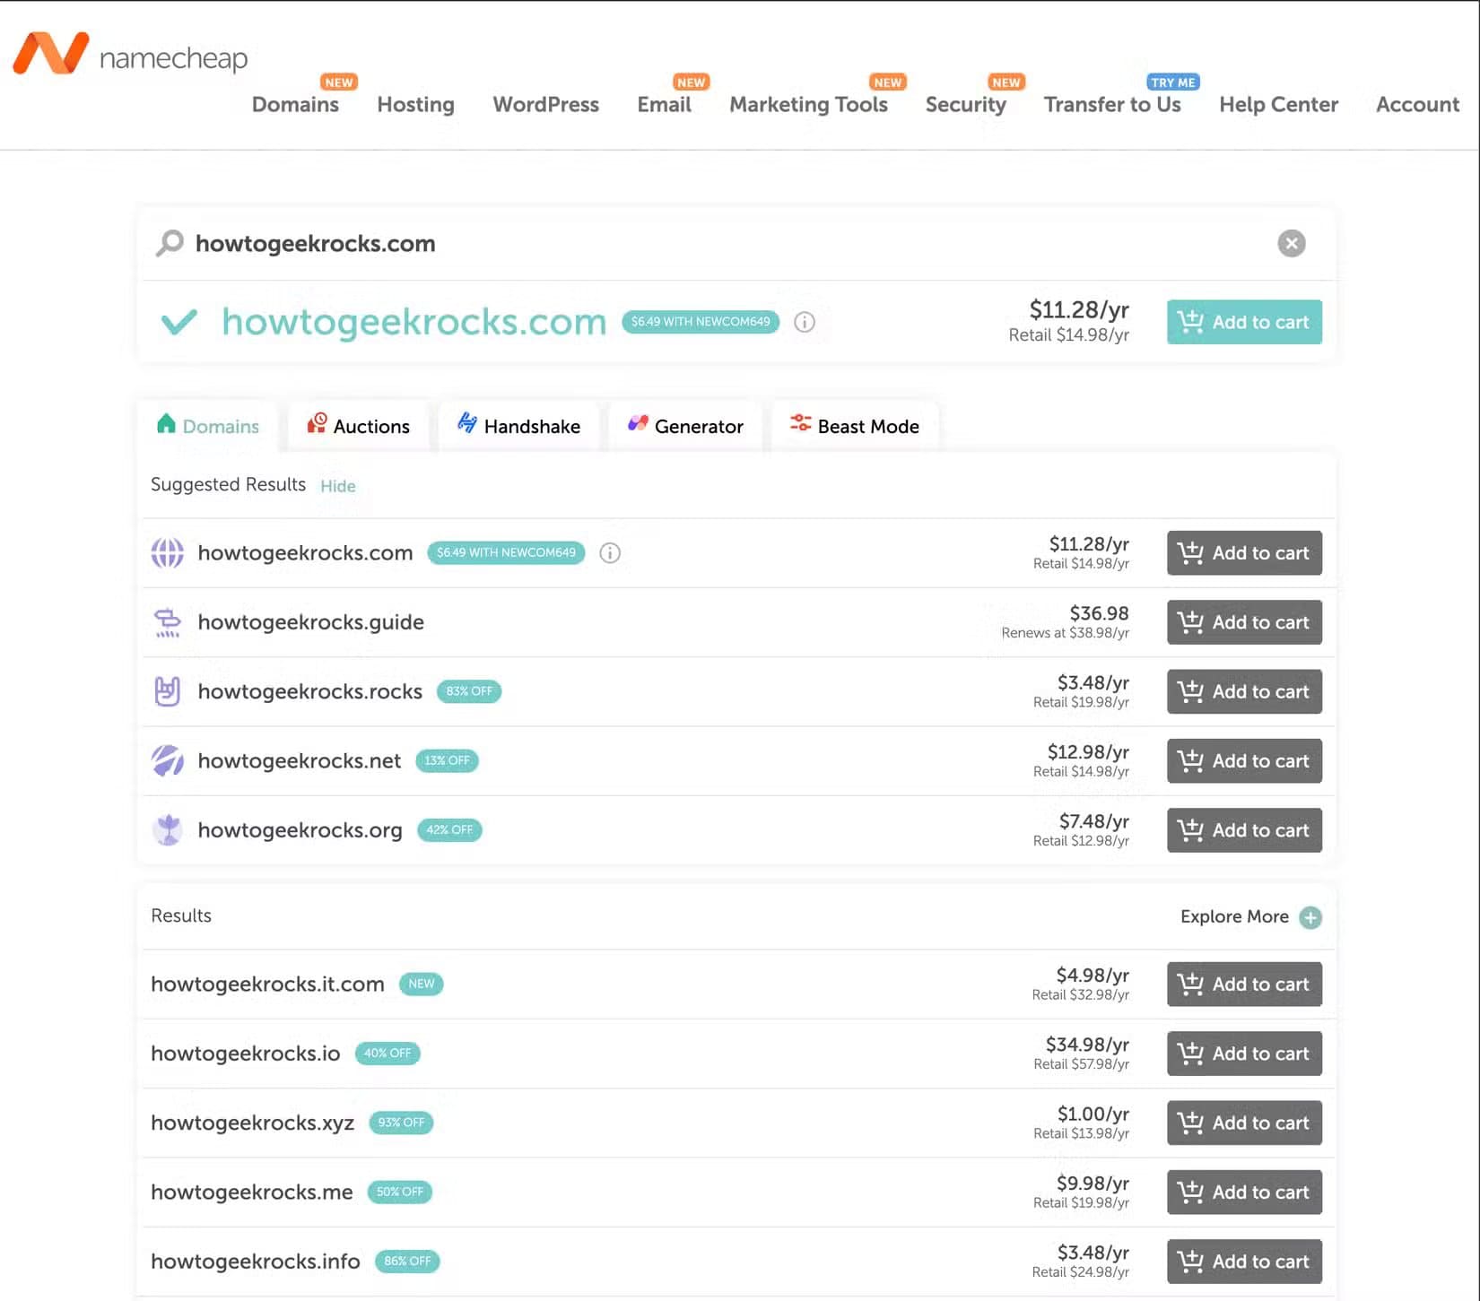1480x1301 pixels.
Task: Open the Domains tab
Action: pyautogui.click(x=208, y=426)
